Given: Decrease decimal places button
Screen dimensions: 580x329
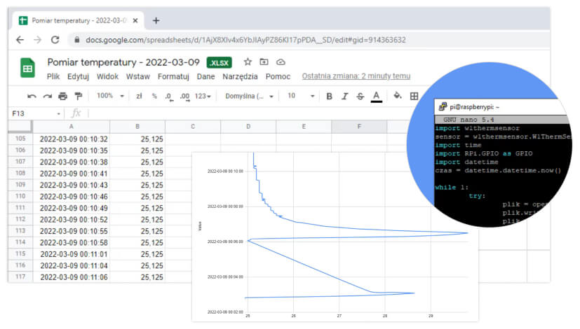Looking at the screenshot, I should tap(169, 97).
